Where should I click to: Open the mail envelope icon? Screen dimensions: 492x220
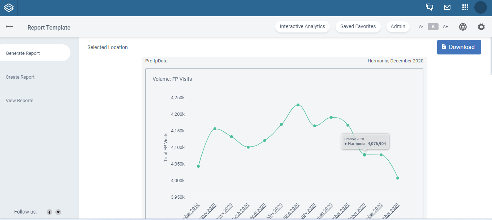[x=447, y=7]
